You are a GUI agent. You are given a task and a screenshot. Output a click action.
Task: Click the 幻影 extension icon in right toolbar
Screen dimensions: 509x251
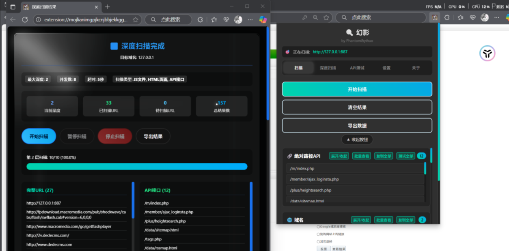coord(434,17)
